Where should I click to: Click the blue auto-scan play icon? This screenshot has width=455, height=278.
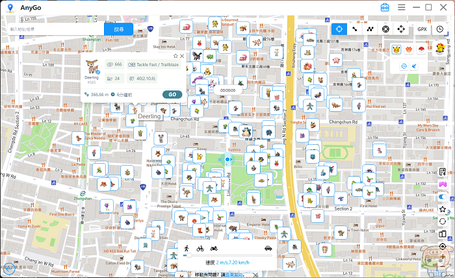click(404, 66)
